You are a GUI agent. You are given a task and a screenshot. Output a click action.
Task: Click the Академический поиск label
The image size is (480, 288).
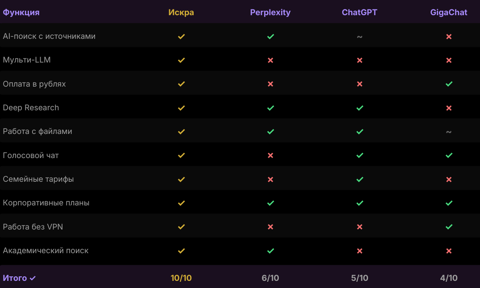[46, 250]
